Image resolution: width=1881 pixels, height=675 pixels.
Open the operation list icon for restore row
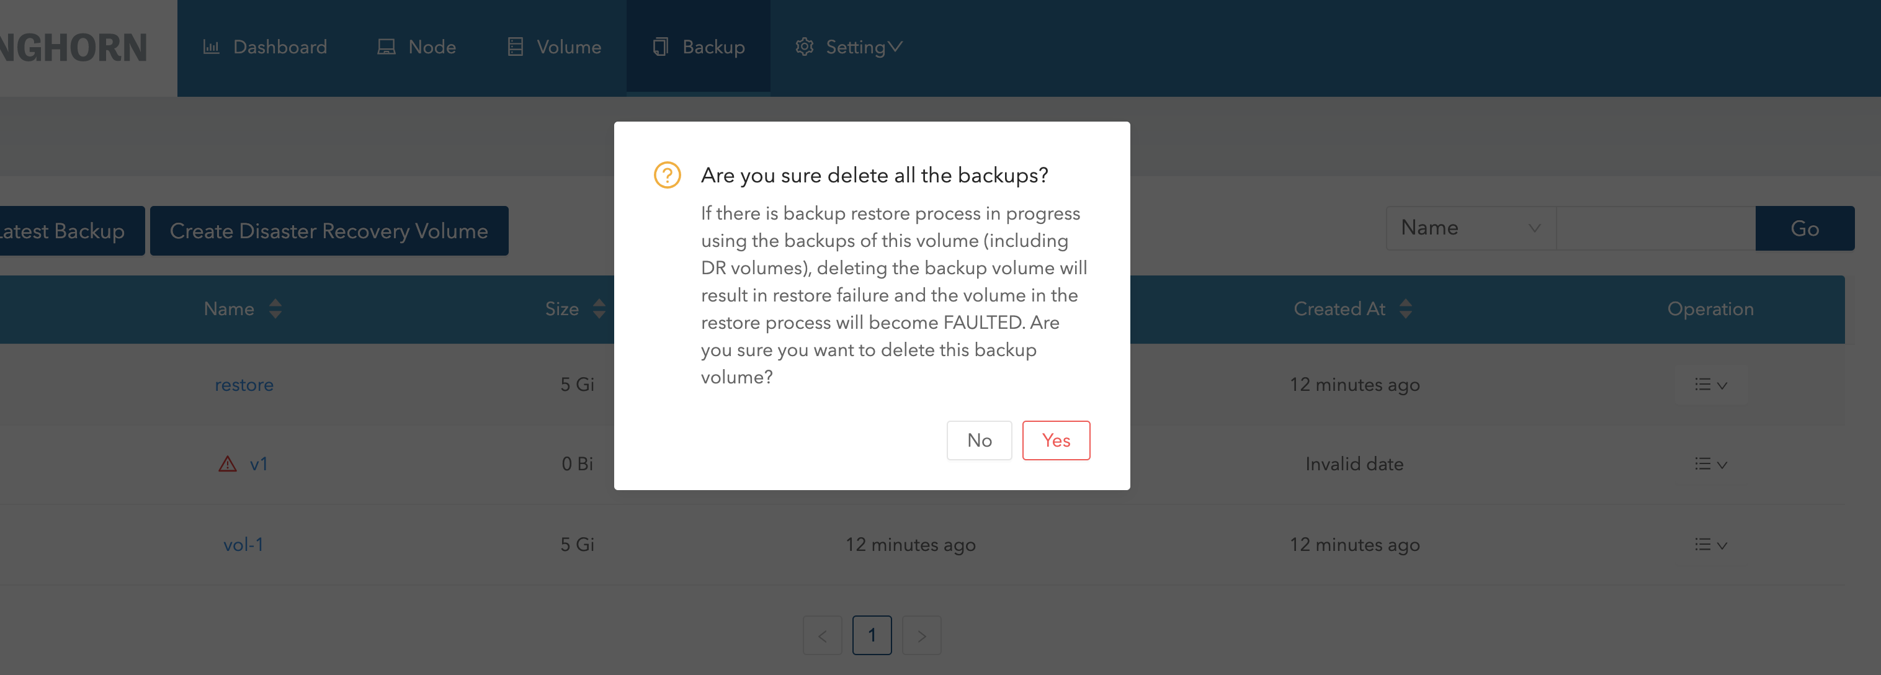click(1704, 385)
